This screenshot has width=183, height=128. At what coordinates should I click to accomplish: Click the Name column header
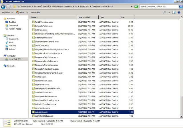click(x=53, y=17)
